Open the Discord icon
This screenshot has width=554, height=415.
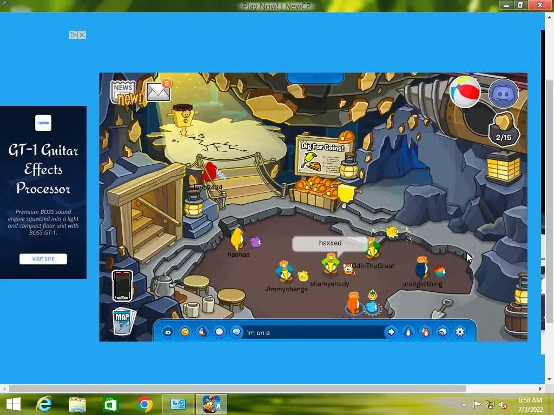(503, 93)
